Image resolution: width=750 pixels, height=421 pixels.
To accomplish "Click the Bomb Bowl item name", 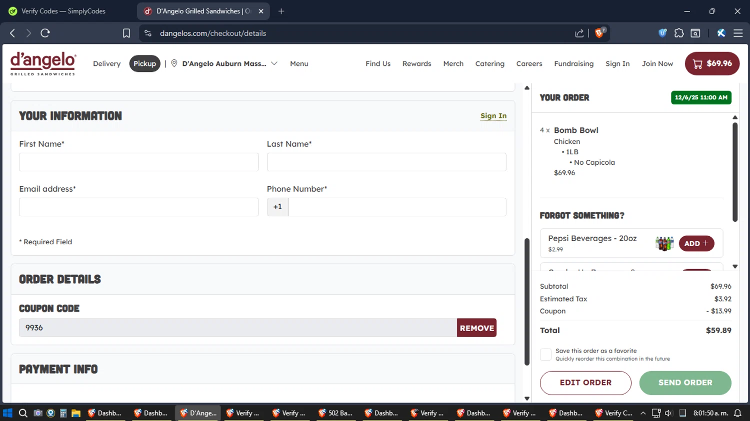I will pyautogui.click(x=576, y=130).
